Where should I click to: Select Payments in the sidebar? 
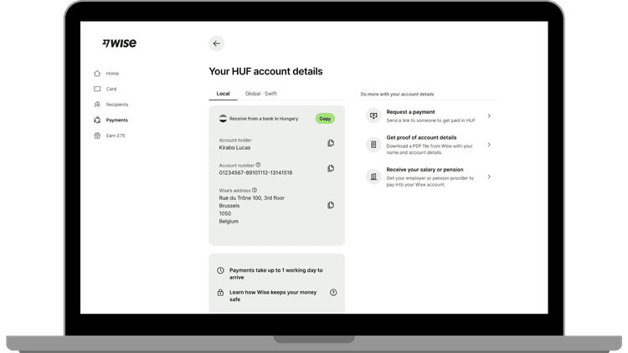click(116, 120)
